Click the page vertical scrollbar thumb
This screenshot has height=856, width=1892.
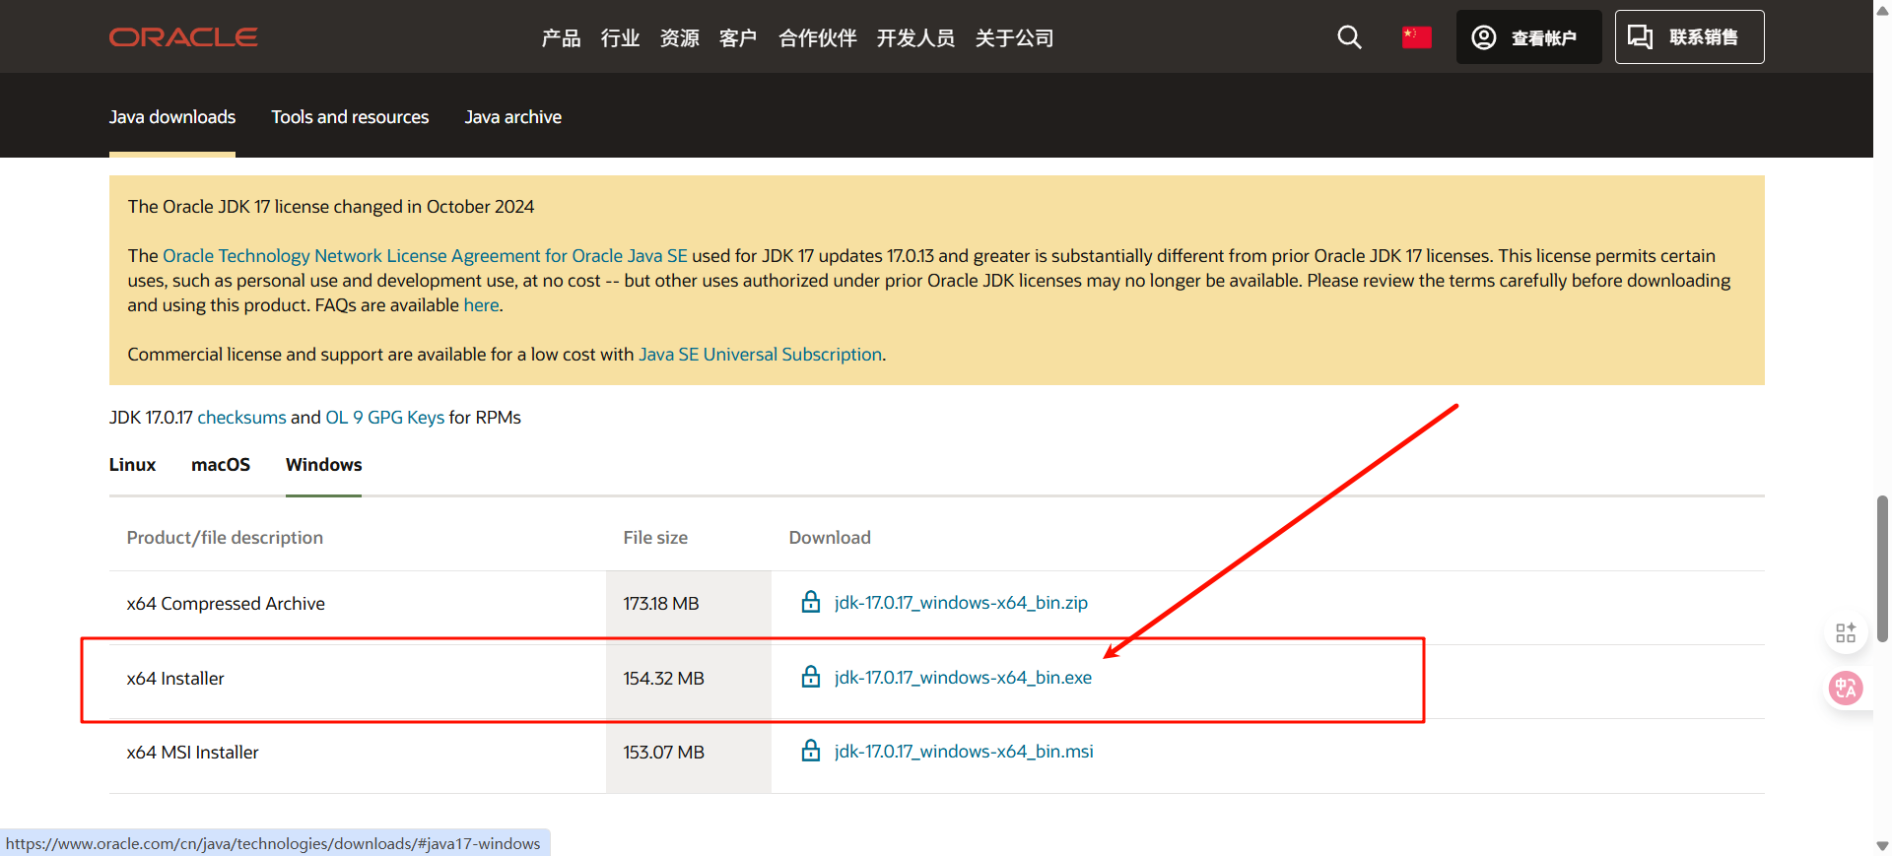point(1882,569)
